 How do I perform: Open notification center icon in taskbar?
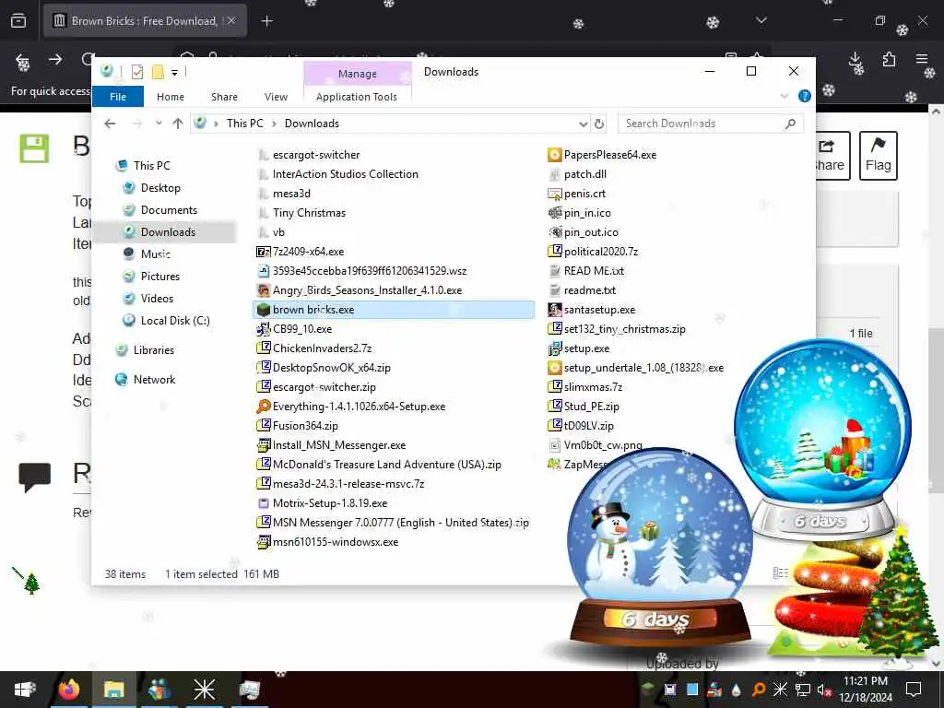click(914, 689)
